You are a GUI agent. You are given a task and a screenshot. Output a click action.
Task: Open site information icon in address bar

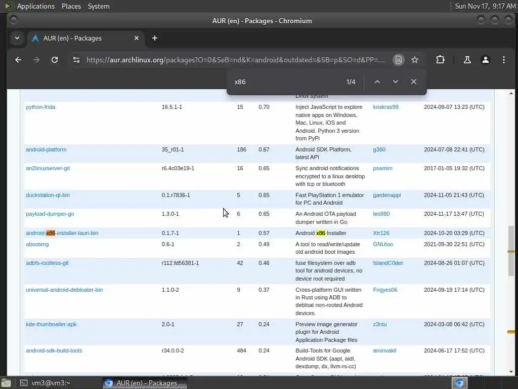(x=76, y=60)
